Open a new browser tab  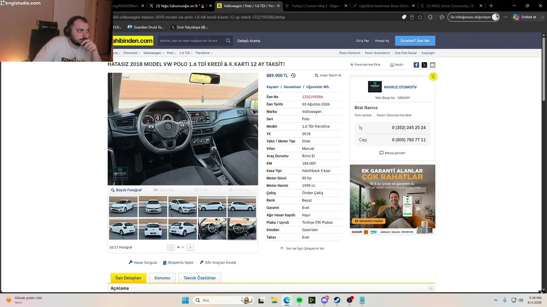click(491, 6)
